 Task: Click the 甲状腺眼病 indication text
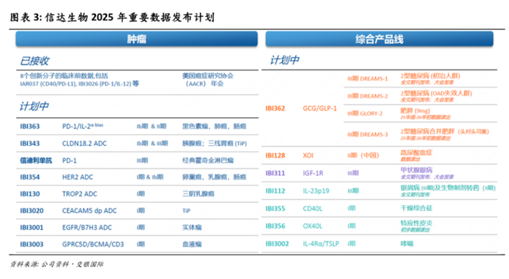pyautogui.click(x=417, y=170)
